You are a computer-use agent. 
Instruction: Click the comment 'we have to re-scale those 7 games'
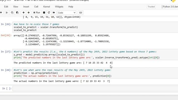(x=36, y=24)
